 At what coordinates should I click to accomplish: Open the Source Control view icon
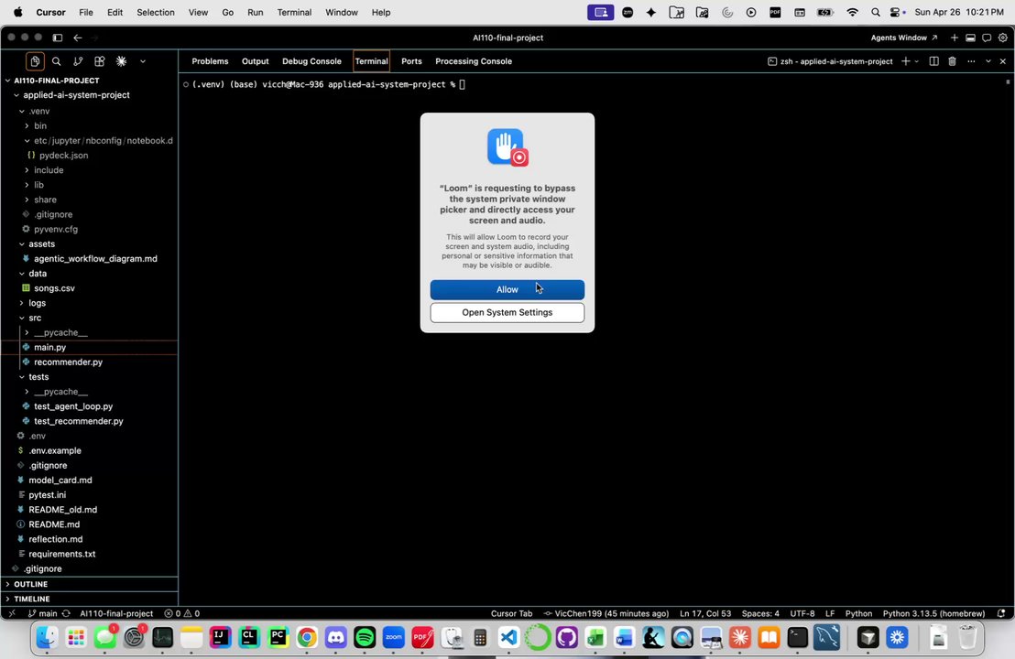pyautogui.click(x=78, y=61)
